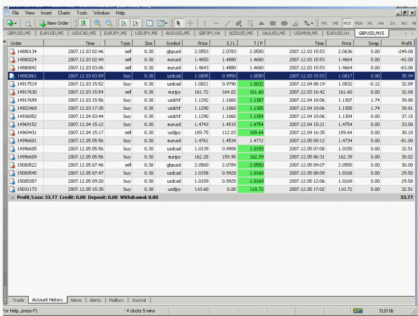Viewport: 418px width, 316px height.
Task: Switch to the USDCAD,M5 chart tab
Action: (84, 33)
